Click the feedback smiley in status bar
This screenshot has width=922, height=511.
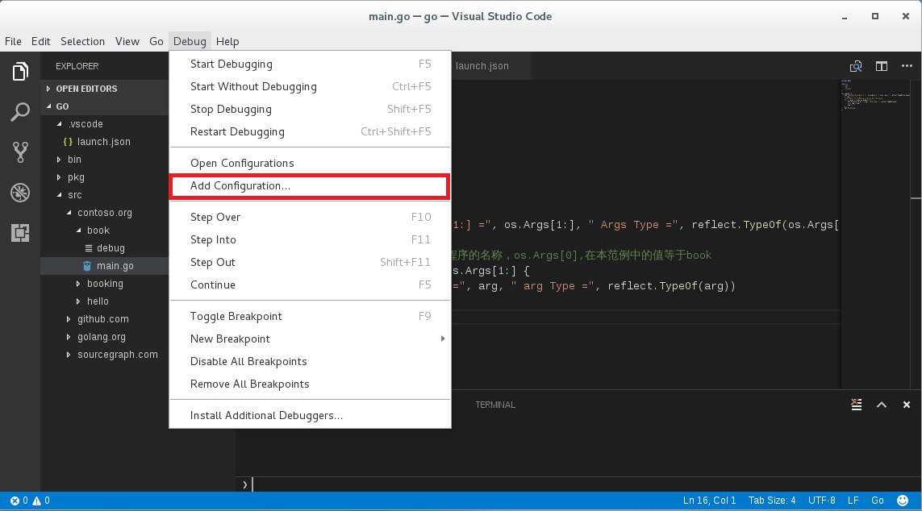pos(903,501)
